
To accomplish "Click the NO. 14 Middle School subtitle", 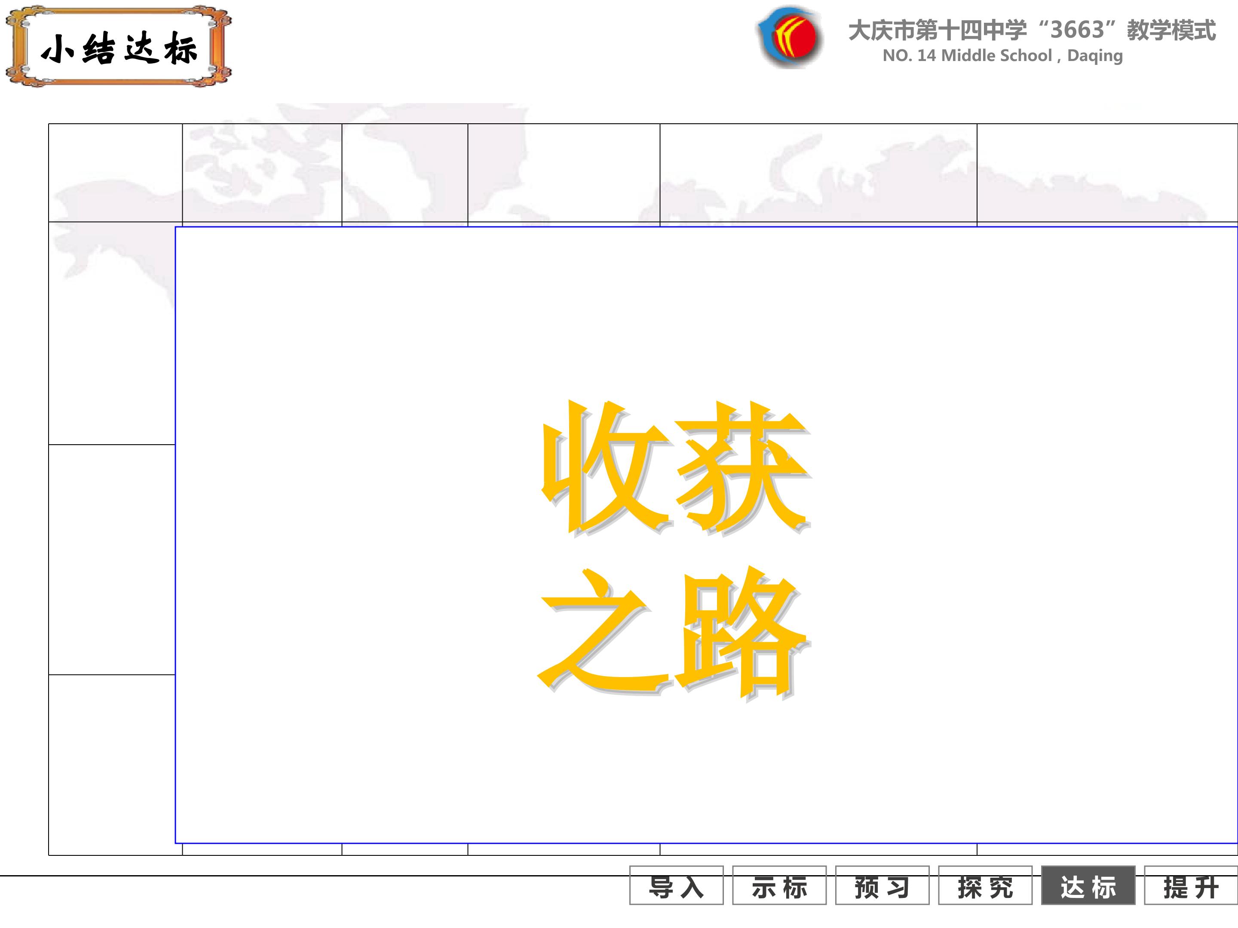I will 1002,56.
